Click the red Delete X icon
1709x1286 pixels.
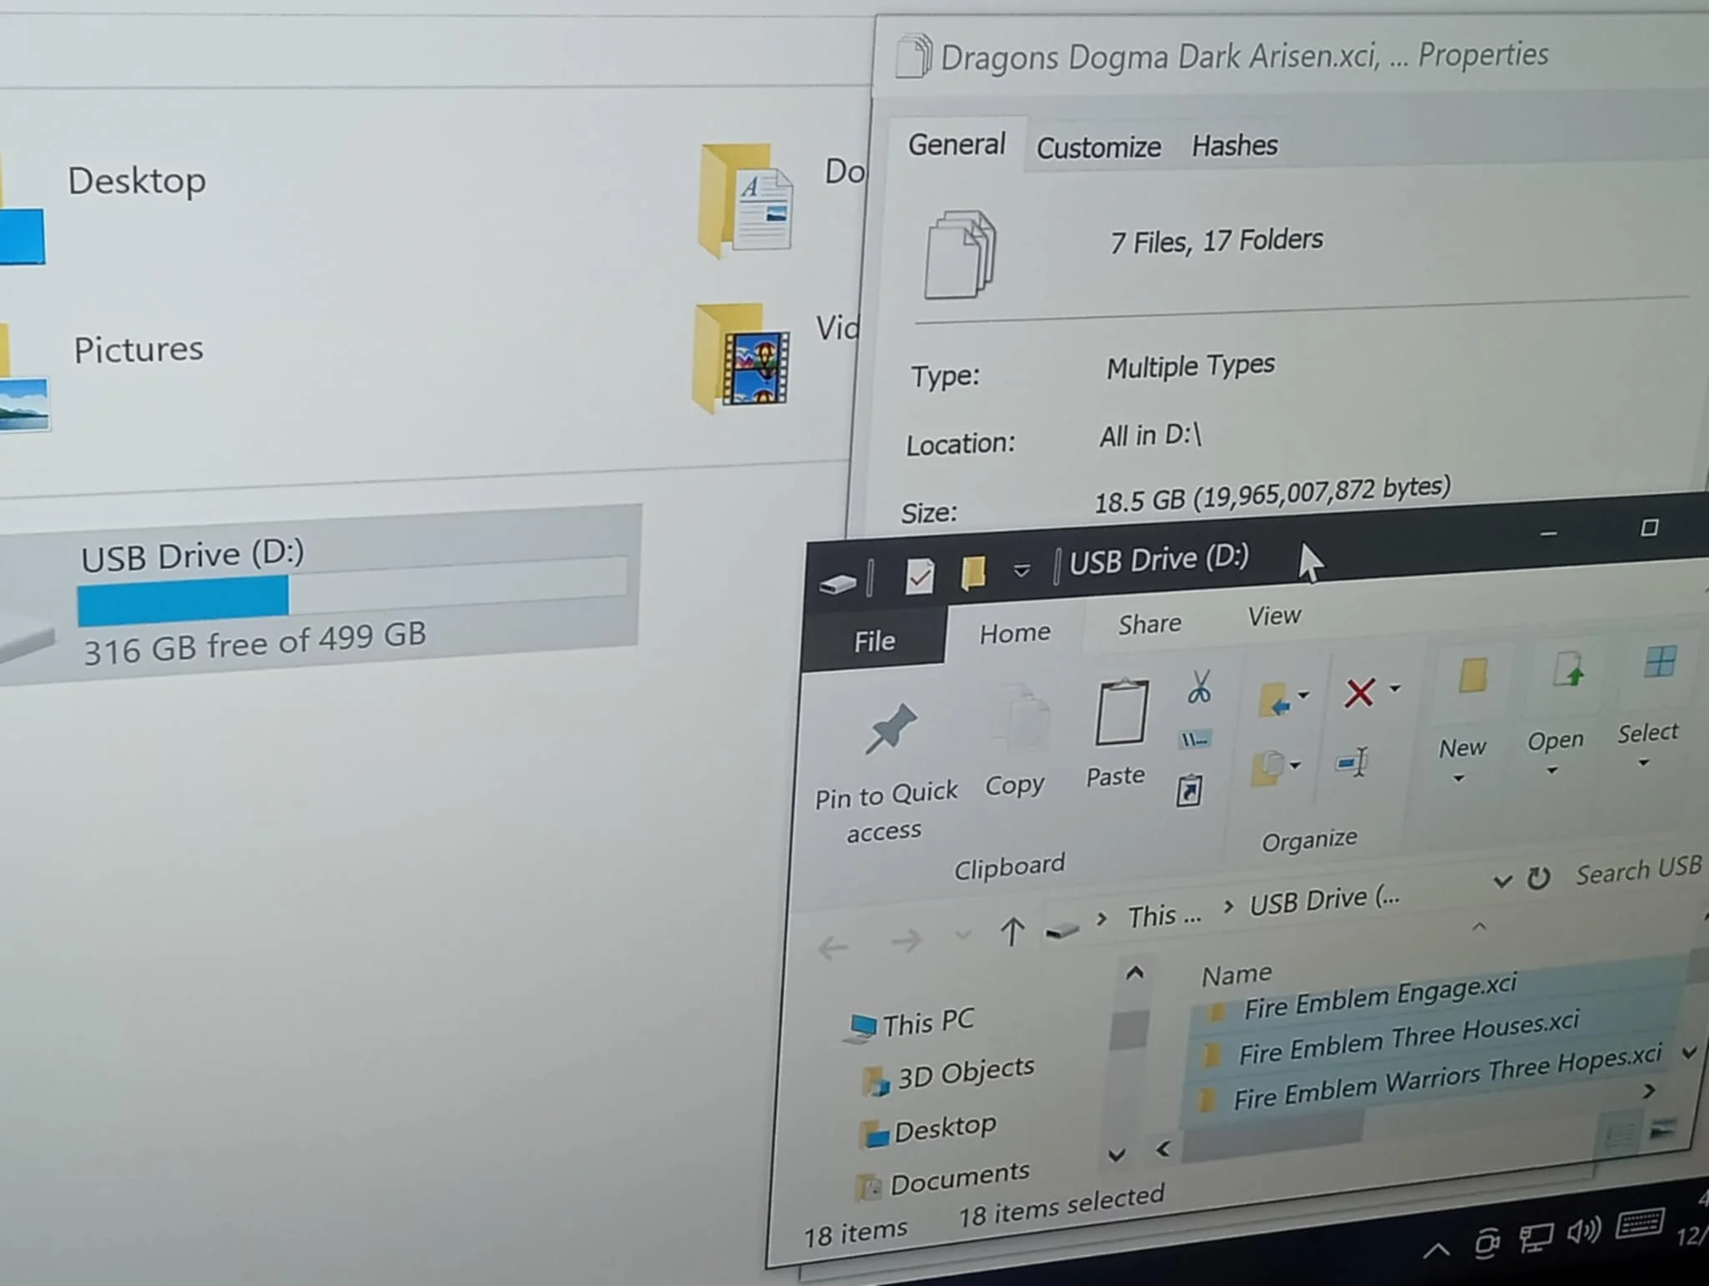[1359, 693]
